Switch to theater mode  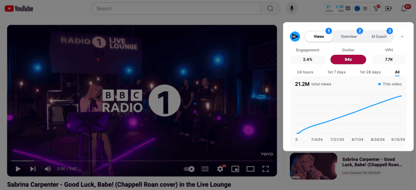[x=250, y=169]
